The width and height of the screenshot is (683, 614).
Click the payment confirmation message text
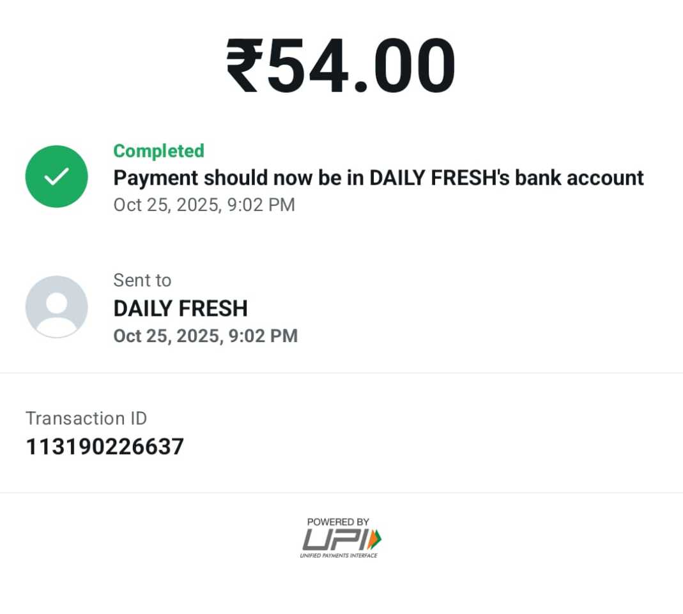pos(378,178)
